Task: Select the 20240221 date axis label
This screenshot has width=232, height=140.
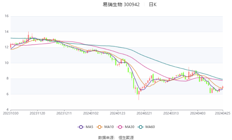Action: pyautogui.click(x=144, y=113)
